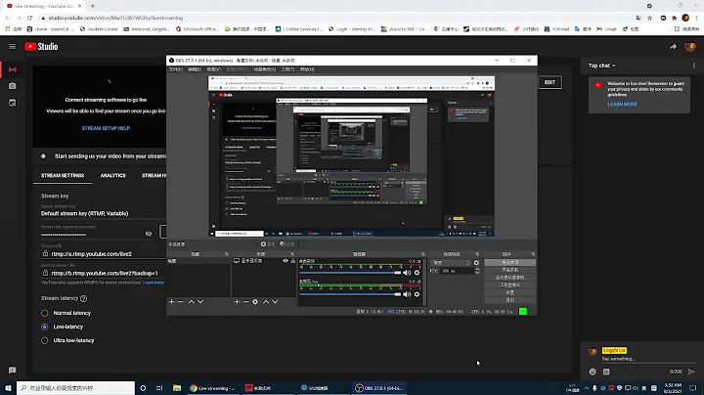Click the poll icon beside the chat emoji

tap(606, 372)
